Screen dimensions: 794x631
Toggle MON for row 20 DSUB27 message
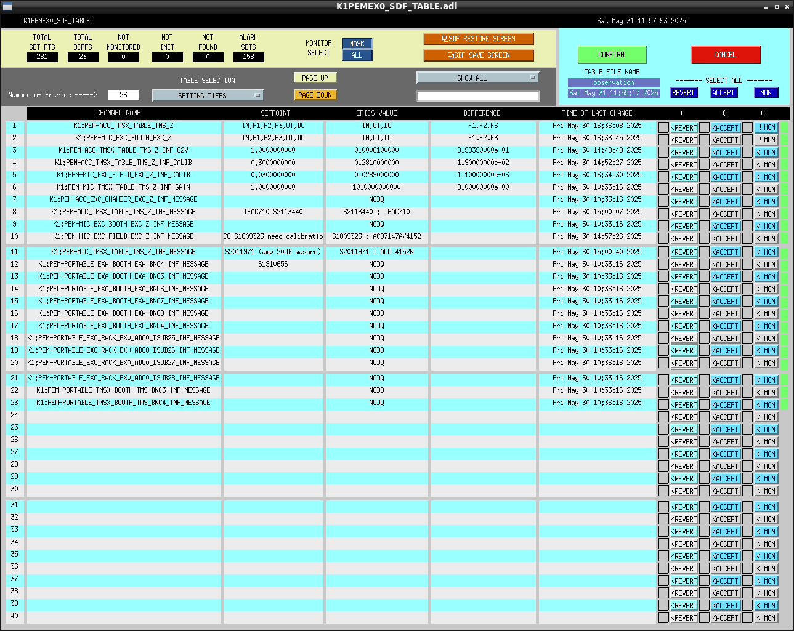tap(766, 363)
